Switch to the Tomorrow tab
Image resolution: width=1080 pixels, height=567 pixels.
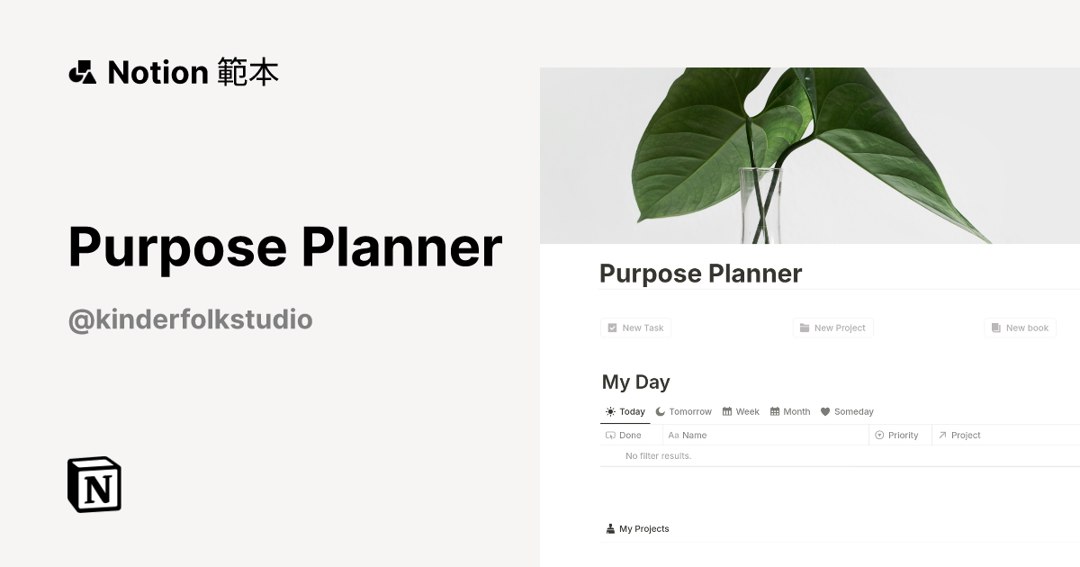688,411
